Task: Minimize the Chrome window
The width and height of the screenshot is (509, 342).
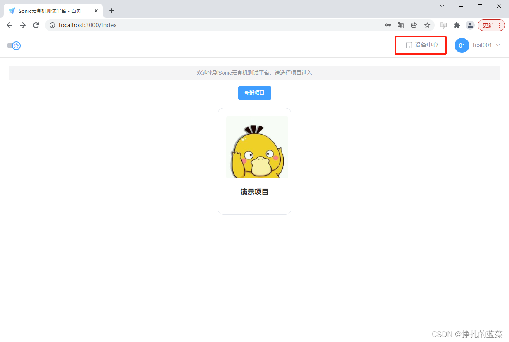Action: click(461, 6)
